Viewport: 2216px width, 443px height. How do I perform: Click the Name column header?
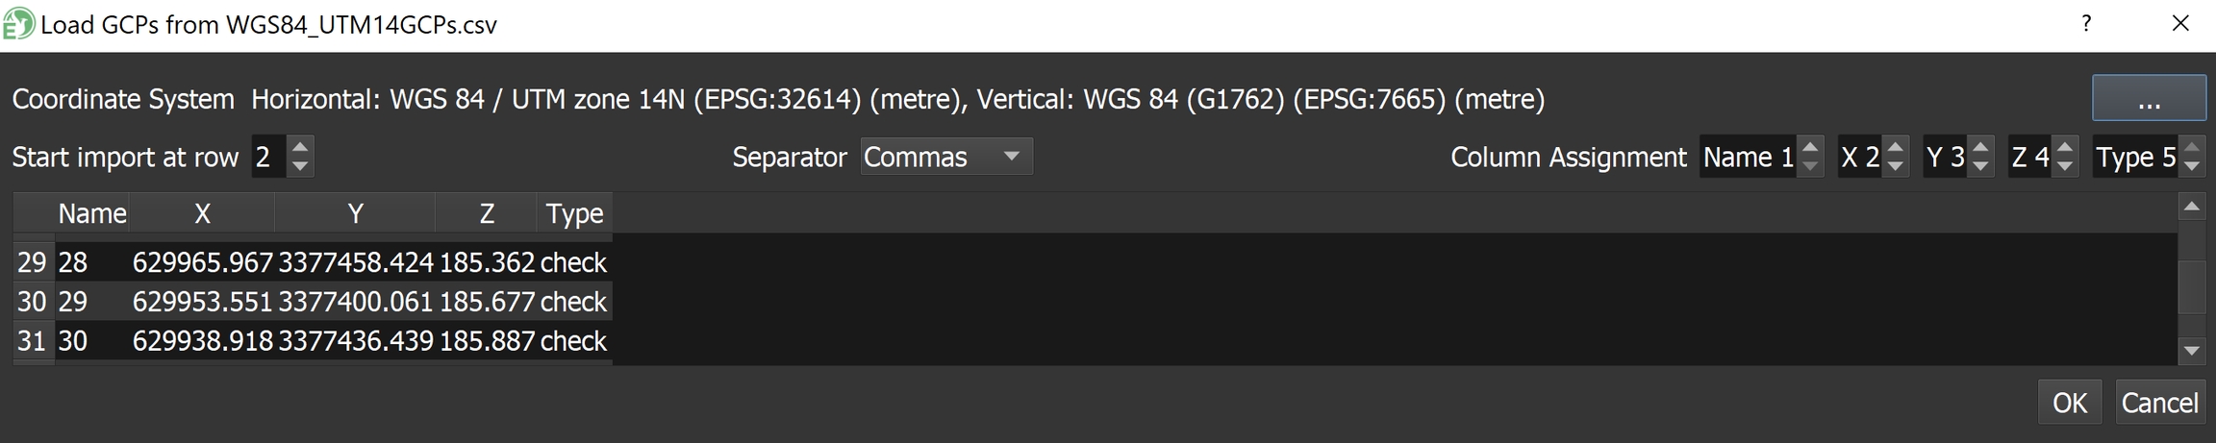(x=91, y=213)
